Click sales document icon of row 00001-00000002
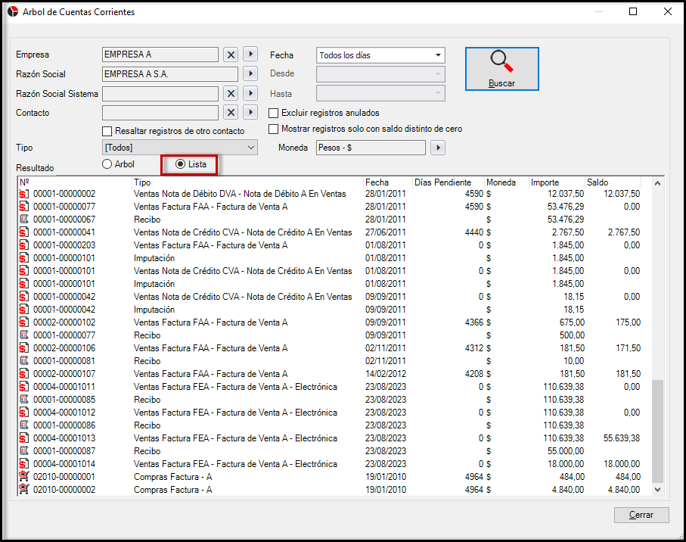This screenshot has width=686, height=542. [24, 194]
